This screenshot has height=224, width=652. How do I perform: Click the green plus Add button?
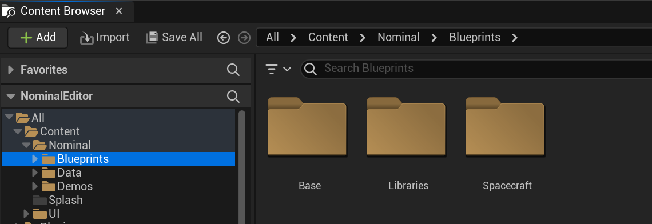tap(38, 37)
